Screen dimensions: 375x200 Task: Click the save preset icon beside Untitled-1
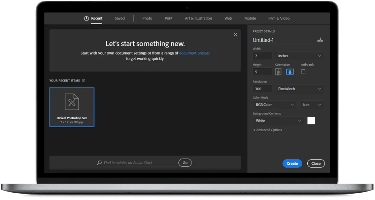320,40
